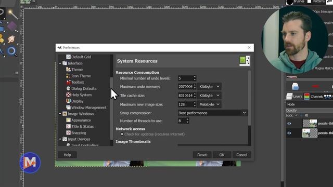Click Maximum undo memory value field
Screen dimensions: 333x187
pos(185,87)
